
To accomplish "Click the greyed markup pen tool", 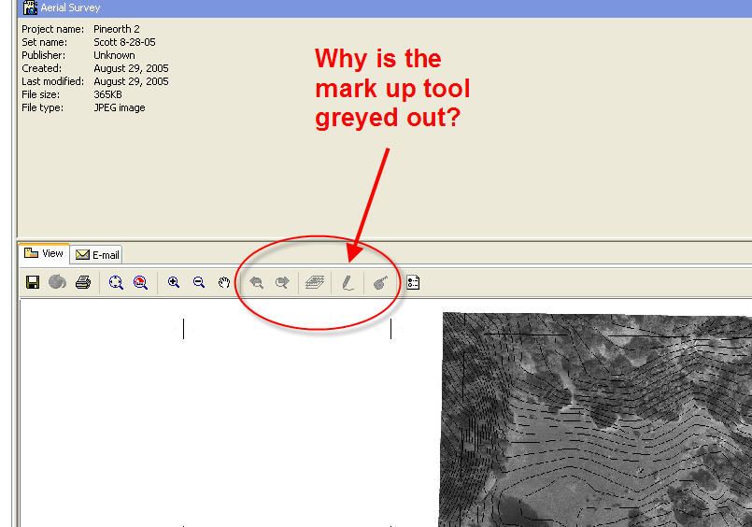I will 348,282.
